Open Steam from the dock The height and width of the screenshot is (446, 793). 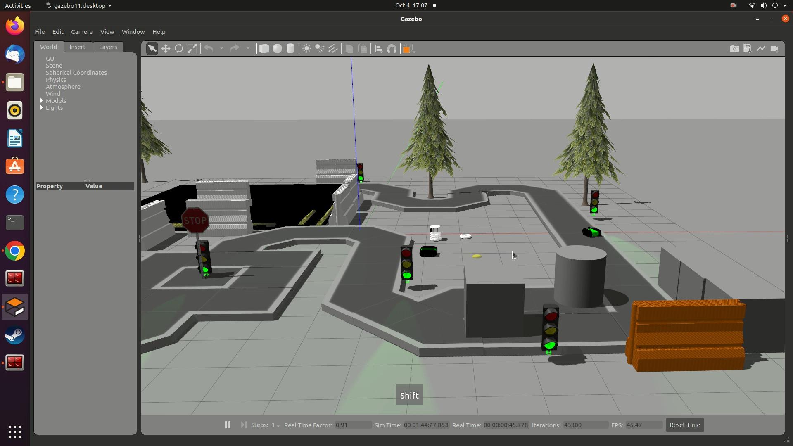[15, 335]
